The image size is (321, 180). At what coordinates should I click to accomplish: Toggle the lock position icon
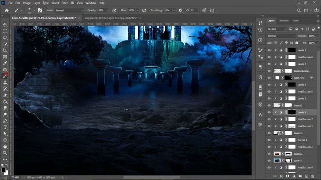[x=286, y=43]
